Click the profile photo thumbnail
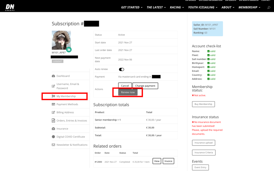The height and width of the screenshot is (171, 274). pos(61,40)
